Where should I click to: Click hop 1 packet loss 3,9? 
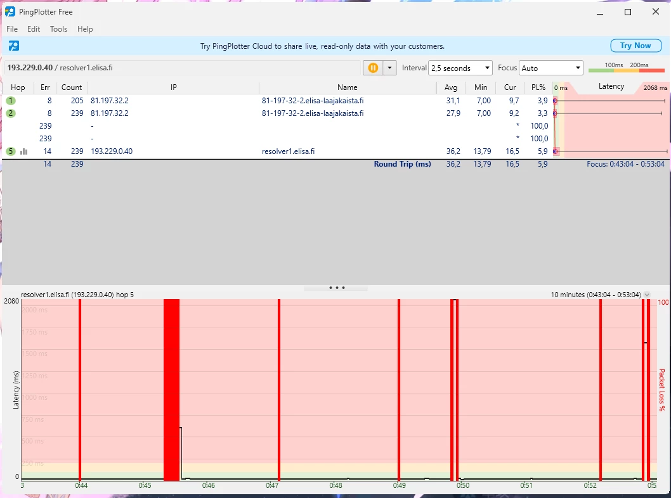pyautogui.click(x=543, y=101)
